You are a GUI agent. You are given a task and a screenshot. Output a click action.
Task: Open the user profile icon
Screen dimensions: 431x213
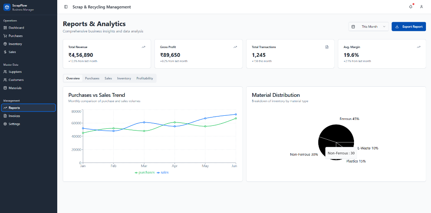click(421, 7)
